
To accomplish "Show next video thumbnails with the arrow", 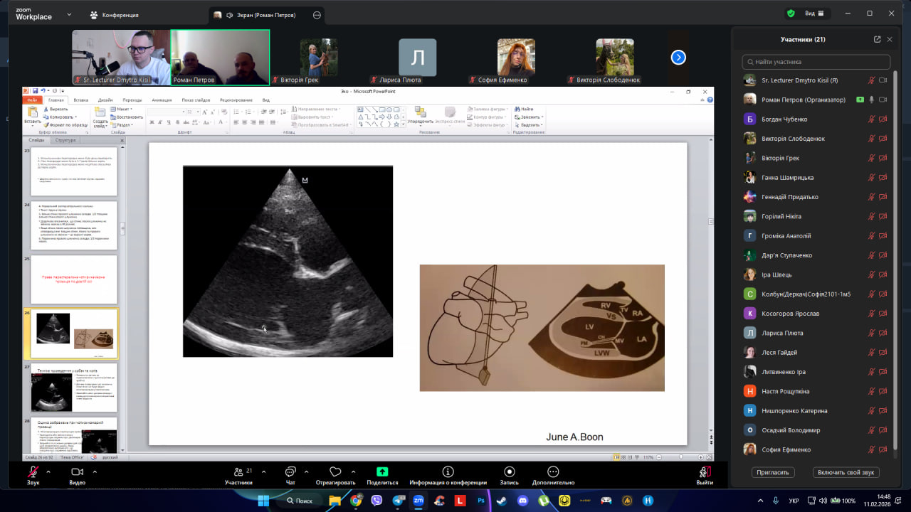I will coord(678,58).
